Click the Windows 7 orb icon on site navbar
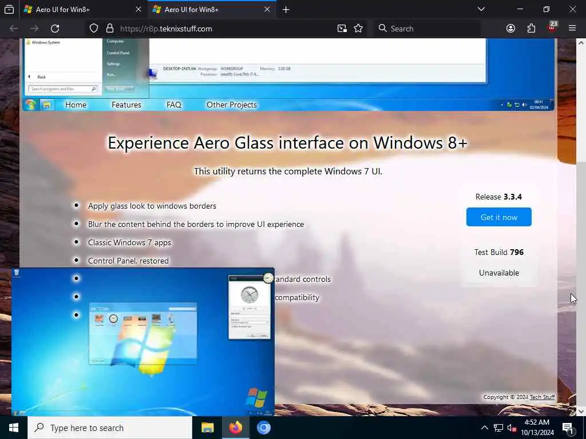This screenshot has width=586, height=439. coord(31,105)
